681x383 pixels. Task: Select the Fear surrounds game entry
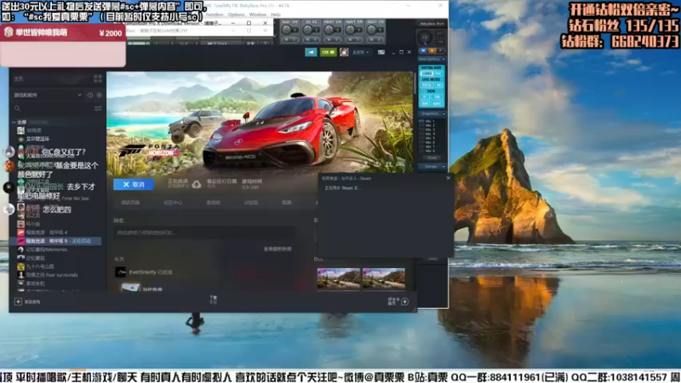point(51,275)
